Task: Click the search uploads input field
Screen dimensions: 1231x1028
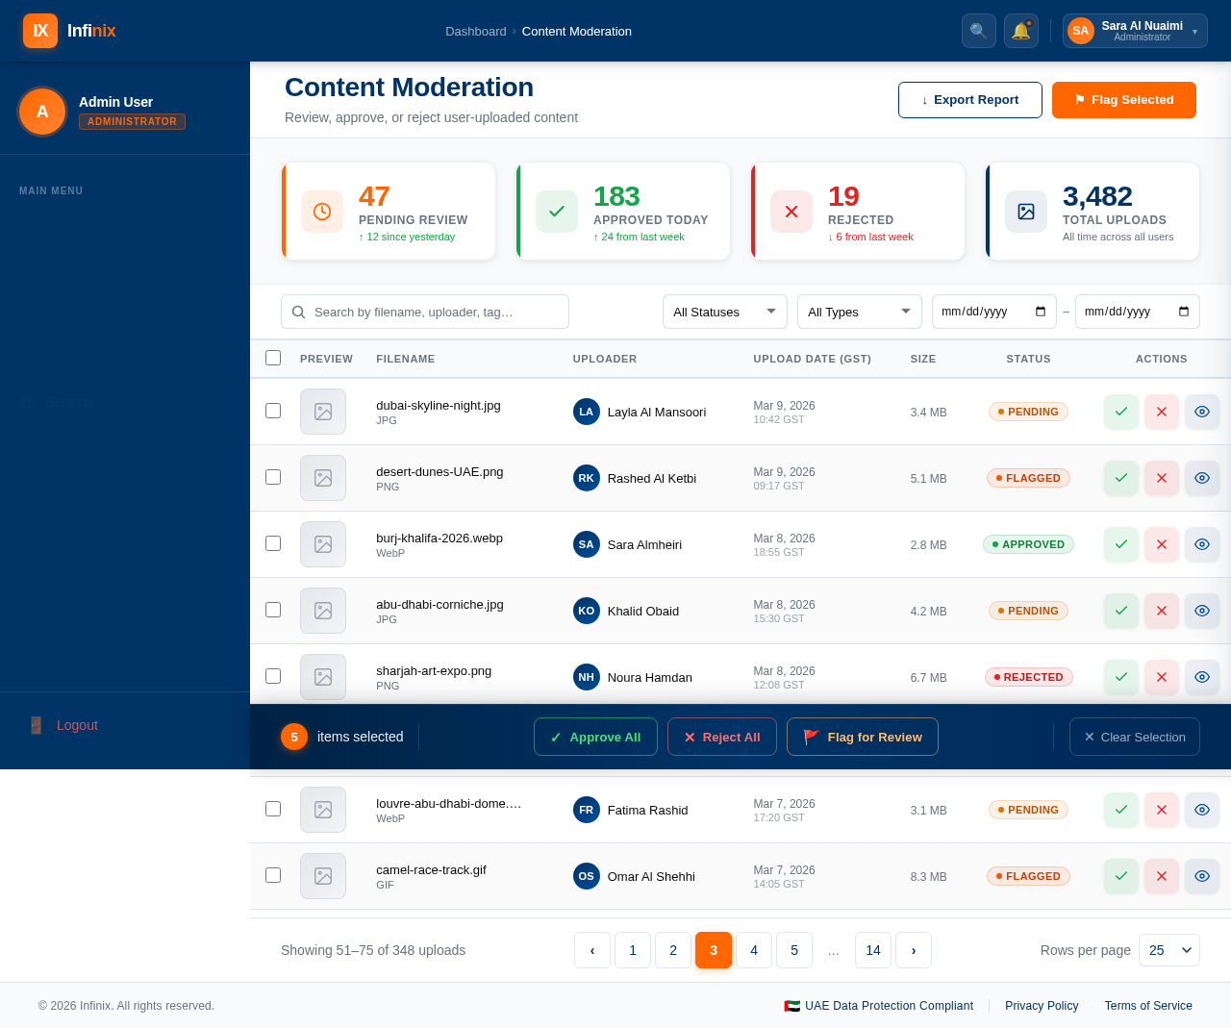Action: [424, 311]
